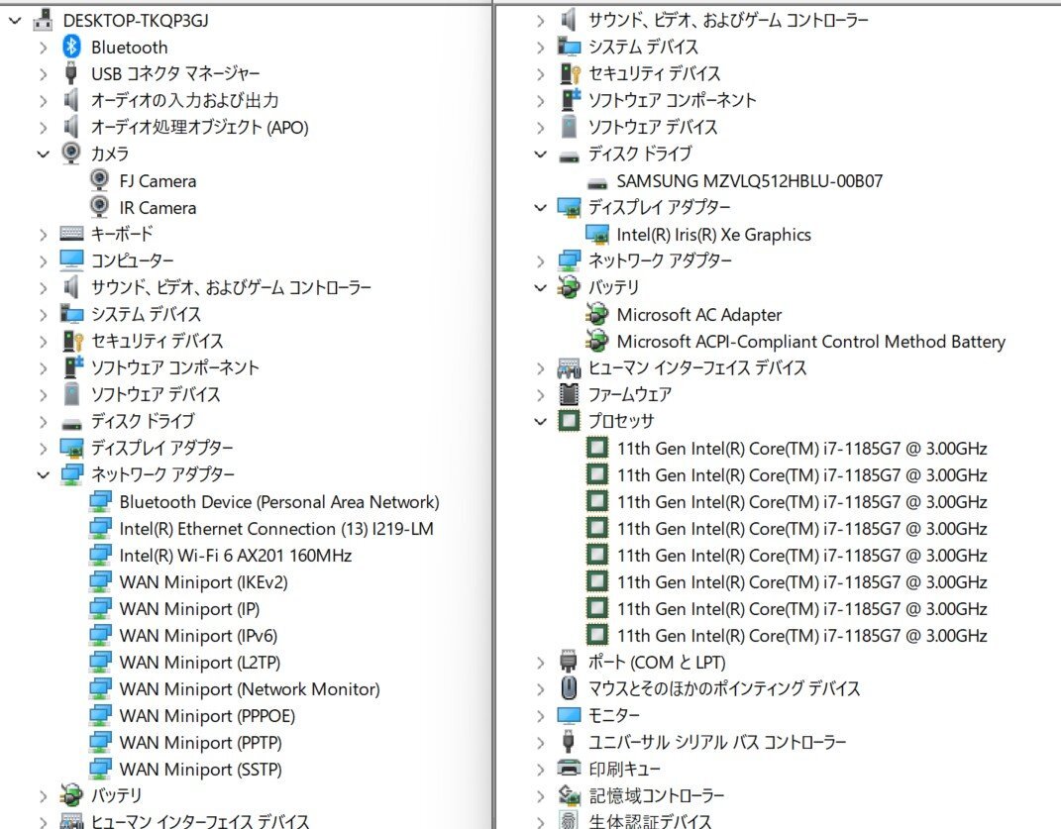This screenshot has height=829, width=1061.
Task: Select the DESKTOP-TKQP3GJ computer name label
Action: point(136,20)
